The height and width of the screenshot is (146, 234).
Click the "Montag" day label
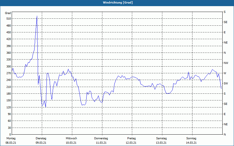(11, 138)
